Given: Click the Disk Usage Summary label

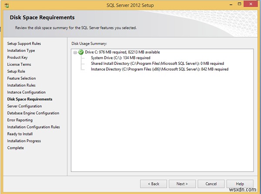Looking at the screenshot, I should tap(89, 43).
